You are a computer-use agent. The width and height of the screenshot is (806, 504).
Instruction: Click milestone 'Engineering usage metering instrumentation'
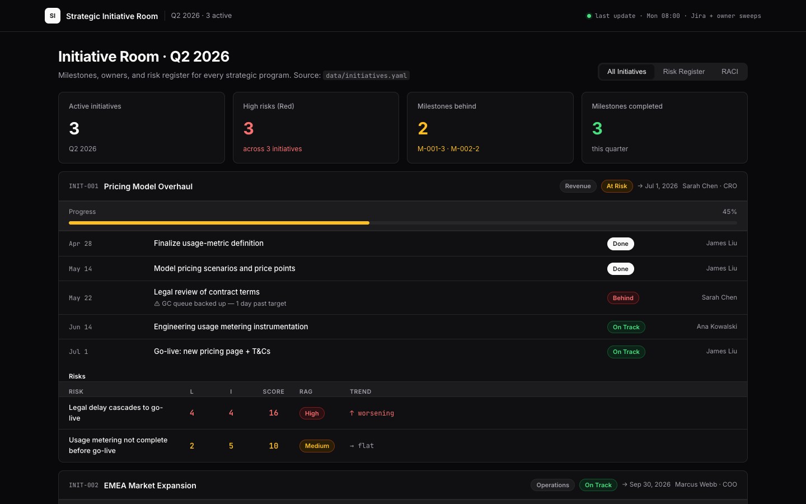point(231,326)
